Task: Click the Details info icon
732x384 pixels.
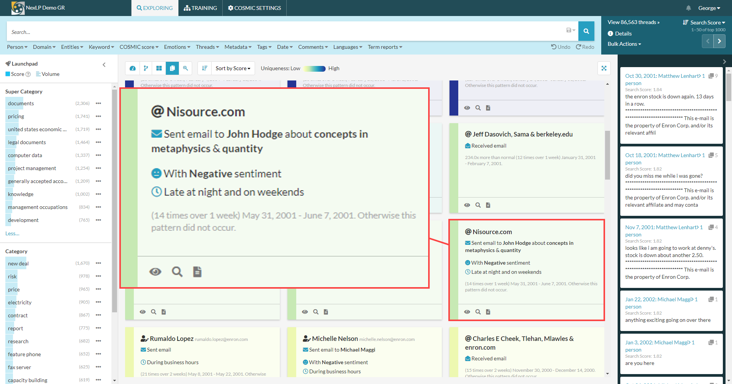Action: (x=610, y=34)
